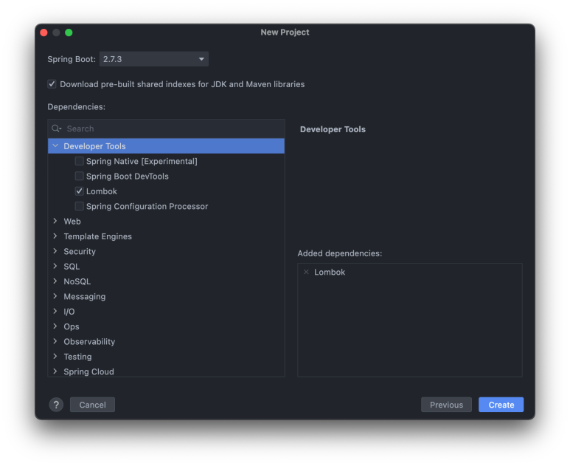Screen dimensions: 570x466
Task: Expand the I/O category
Action: coord(55,311)
